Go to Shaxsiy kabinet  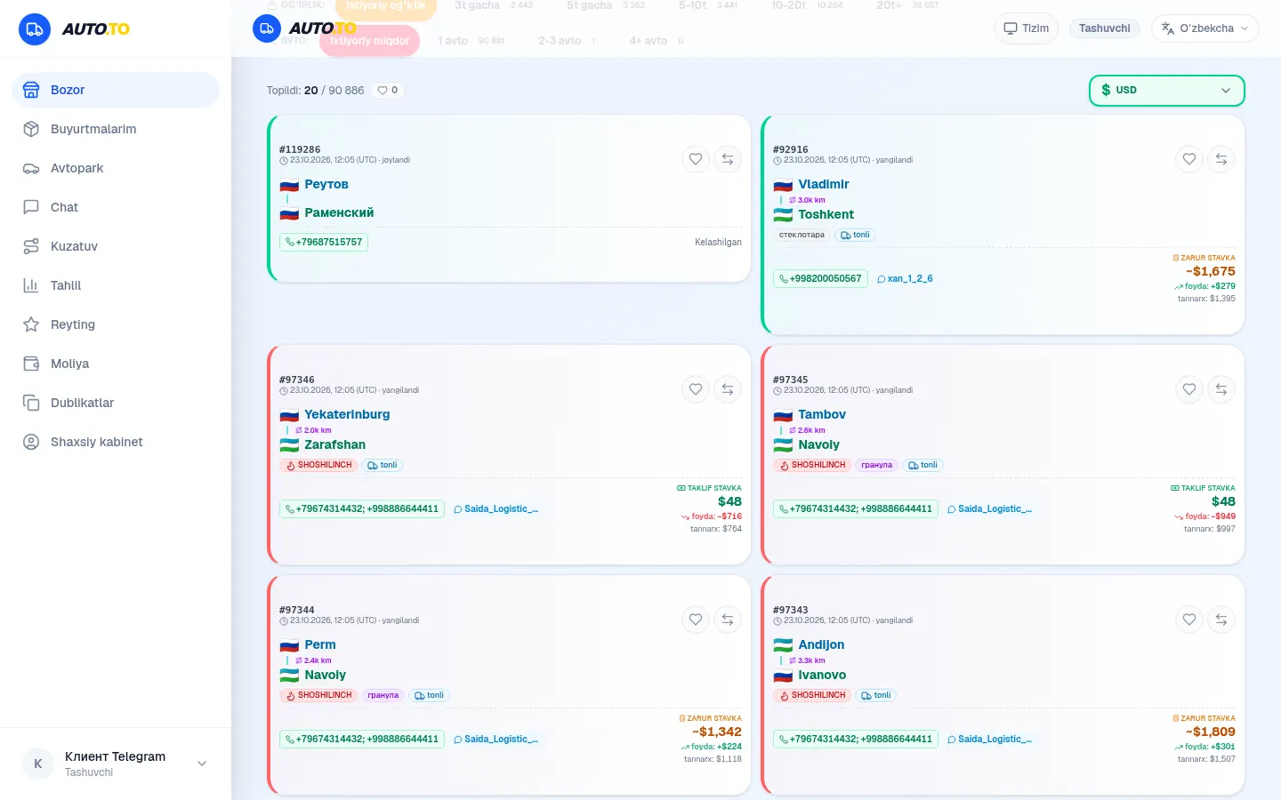[116, 442]
